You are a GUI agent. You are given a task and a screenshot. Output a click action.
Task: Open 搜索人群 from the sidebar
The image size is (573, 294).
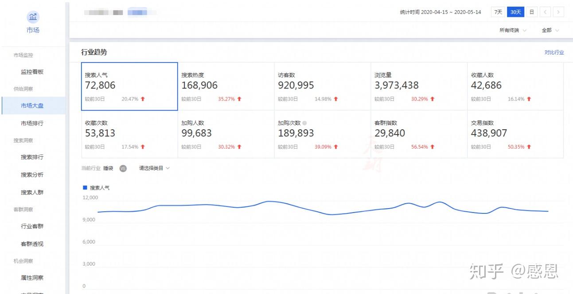click(x=32, y=193)
